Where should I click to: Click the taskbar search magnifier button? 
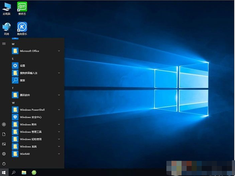14,172
